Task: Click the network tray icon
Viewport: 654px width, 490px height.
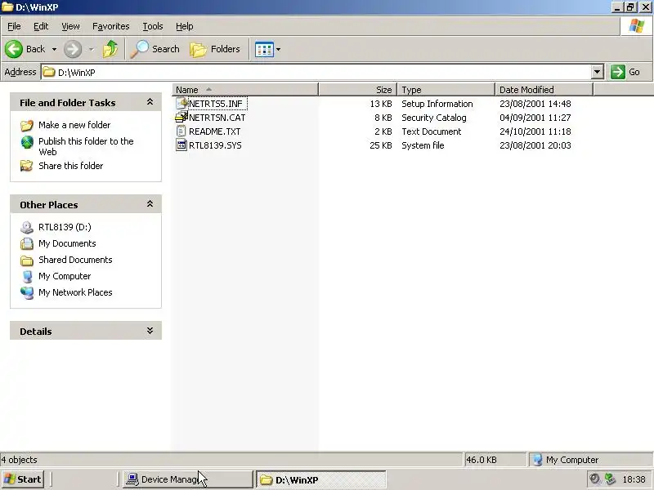Action: (x=610, y=479)
